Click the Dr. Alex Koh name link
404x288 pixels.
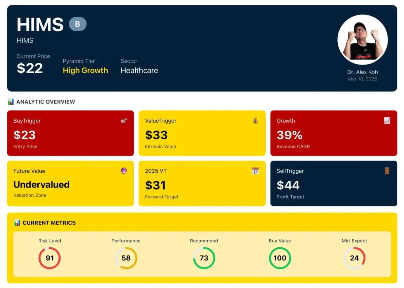(x=363, y=72)
